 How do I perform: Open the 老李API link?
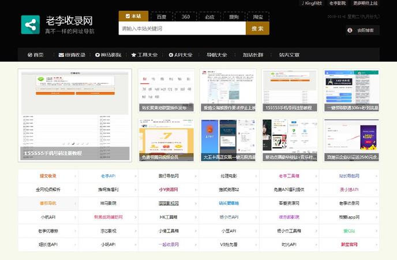click(108, 176)
